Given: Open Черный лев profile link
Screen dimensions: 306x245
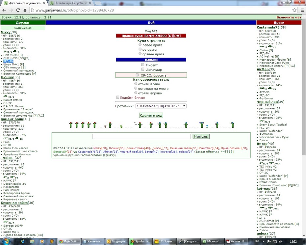Looking at the screenshot, I should 267,102.
